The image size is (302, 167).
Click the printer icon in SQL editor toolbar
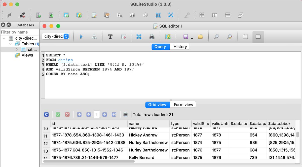coord(152,37)
